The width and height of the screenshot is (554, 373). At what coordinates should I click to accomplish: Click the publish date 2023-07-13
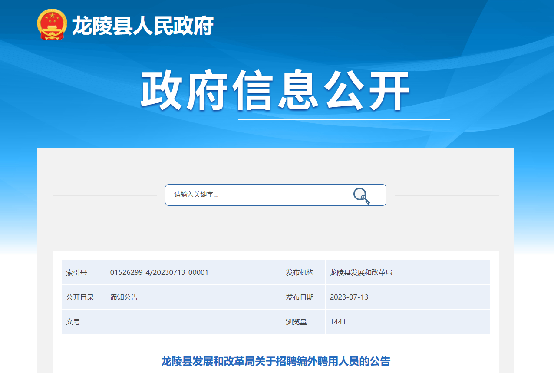[349, 297]
